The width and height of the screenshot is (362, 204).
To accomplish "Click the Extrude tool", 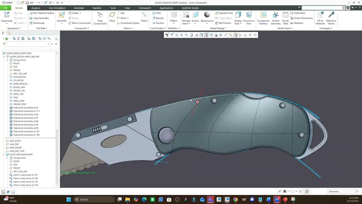I will pyautogui.click(x=158, y=18).
